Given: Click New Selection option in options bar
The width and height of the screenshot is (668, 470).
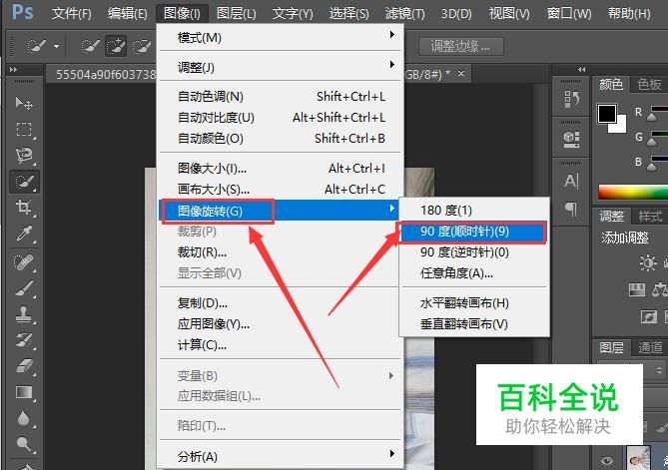Looking at the screenshot, I should [90, 46].
